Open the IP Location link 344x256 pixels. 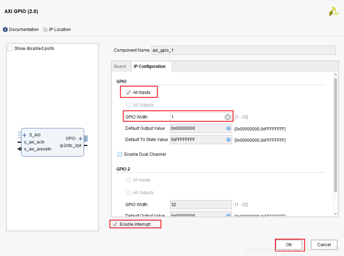click(60, 30)
